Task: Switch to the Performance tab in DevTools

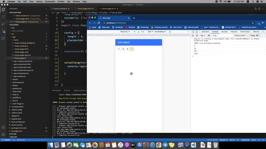Action: [245, 32]
